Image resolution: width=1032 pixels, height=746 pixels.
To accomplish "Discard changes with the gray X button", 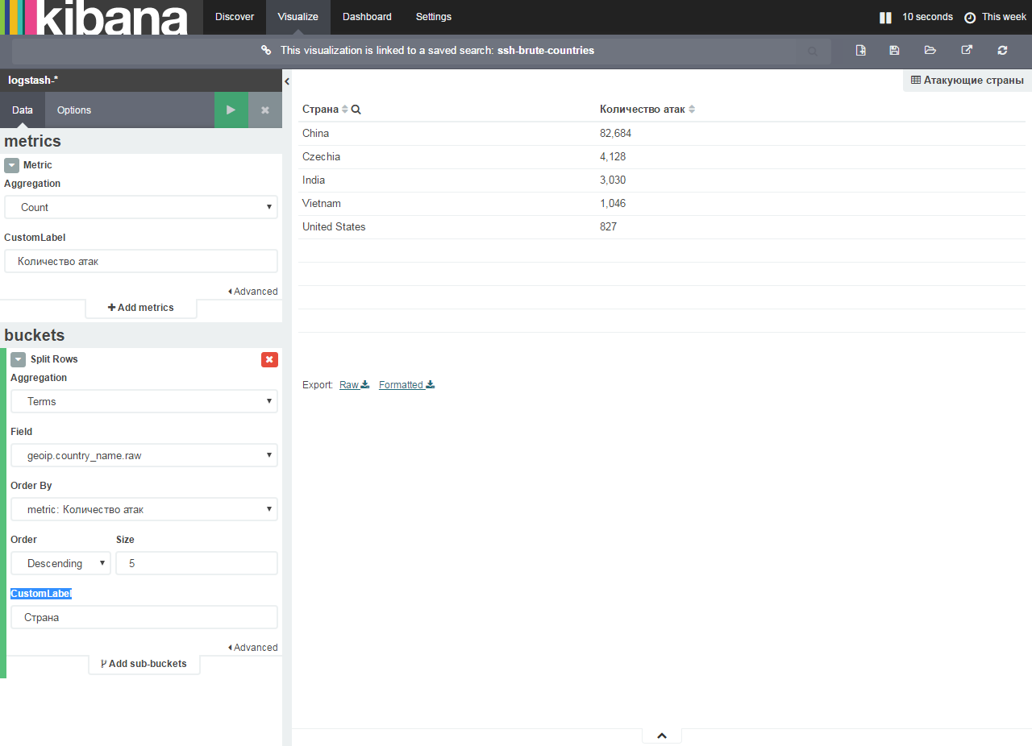I will pos(265,110).
